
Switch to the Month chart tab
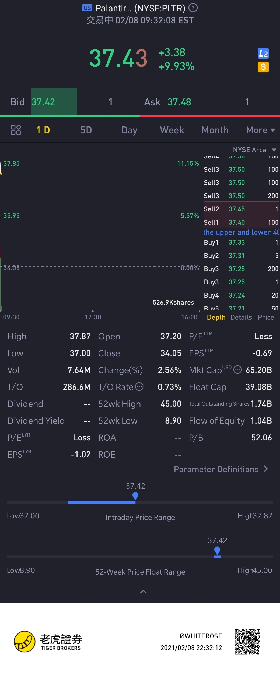pos(215,130)
